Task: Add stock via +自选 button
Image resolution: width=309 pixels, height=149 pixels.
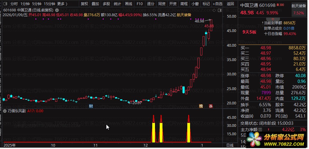Action: [x=218, y=4]
